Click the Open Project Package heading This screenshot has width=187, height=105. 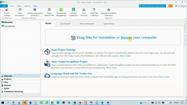[63, 50]
